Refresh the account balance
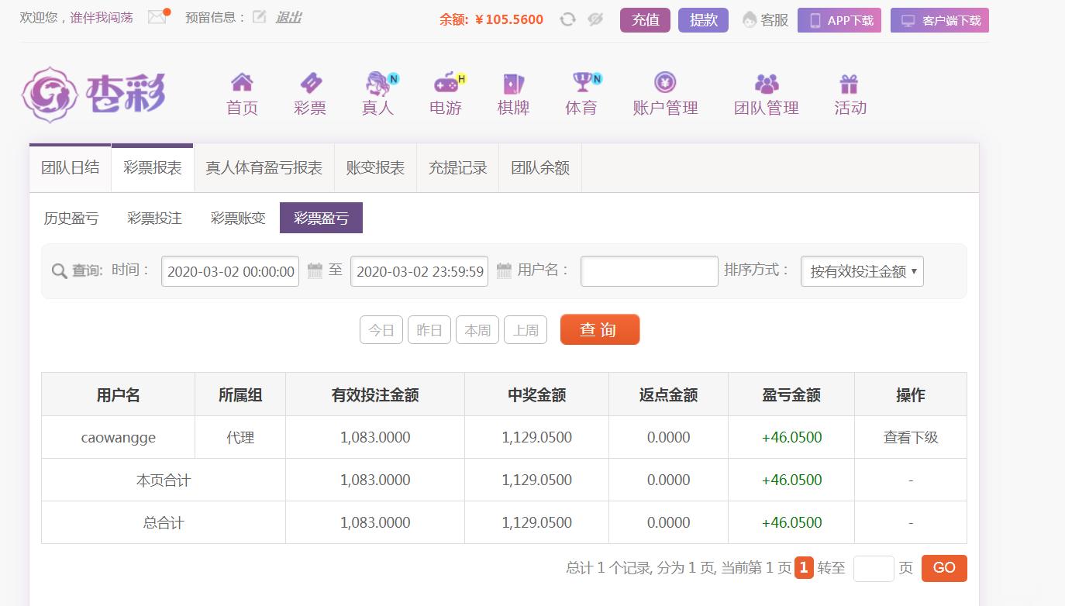The width and height of the screenshot is (1065, 606). [567, 19]
